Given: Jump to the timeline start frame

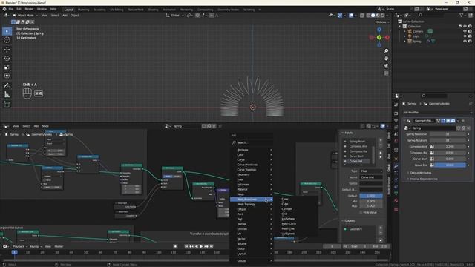Looking at the screenshot, I should [186, 246].
